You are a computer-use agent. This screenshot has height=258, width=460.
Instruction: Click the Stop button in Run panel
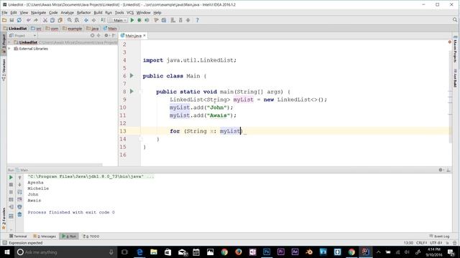pos(11,185)
